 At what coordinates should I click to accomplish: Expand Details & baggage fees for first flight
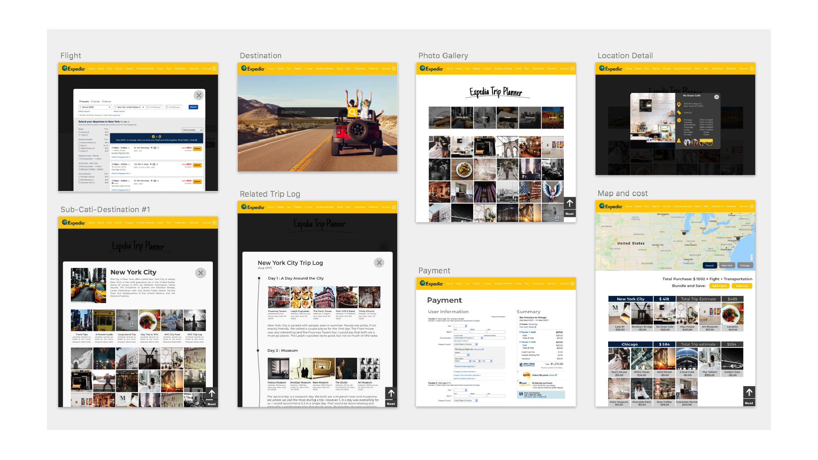(x=120, y=157)
